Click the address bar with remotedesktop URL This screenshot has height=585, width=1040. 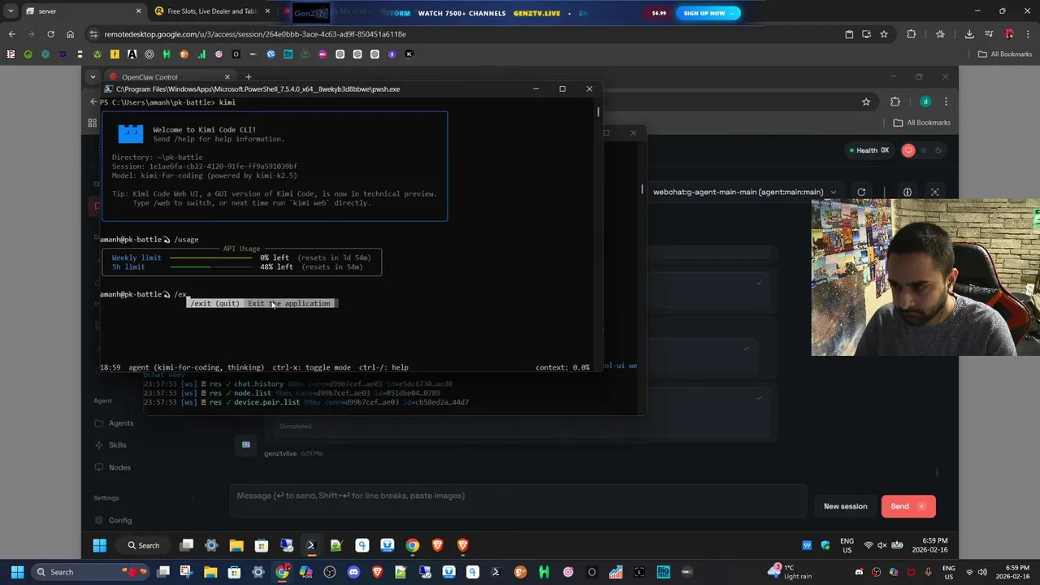(463, 34)
